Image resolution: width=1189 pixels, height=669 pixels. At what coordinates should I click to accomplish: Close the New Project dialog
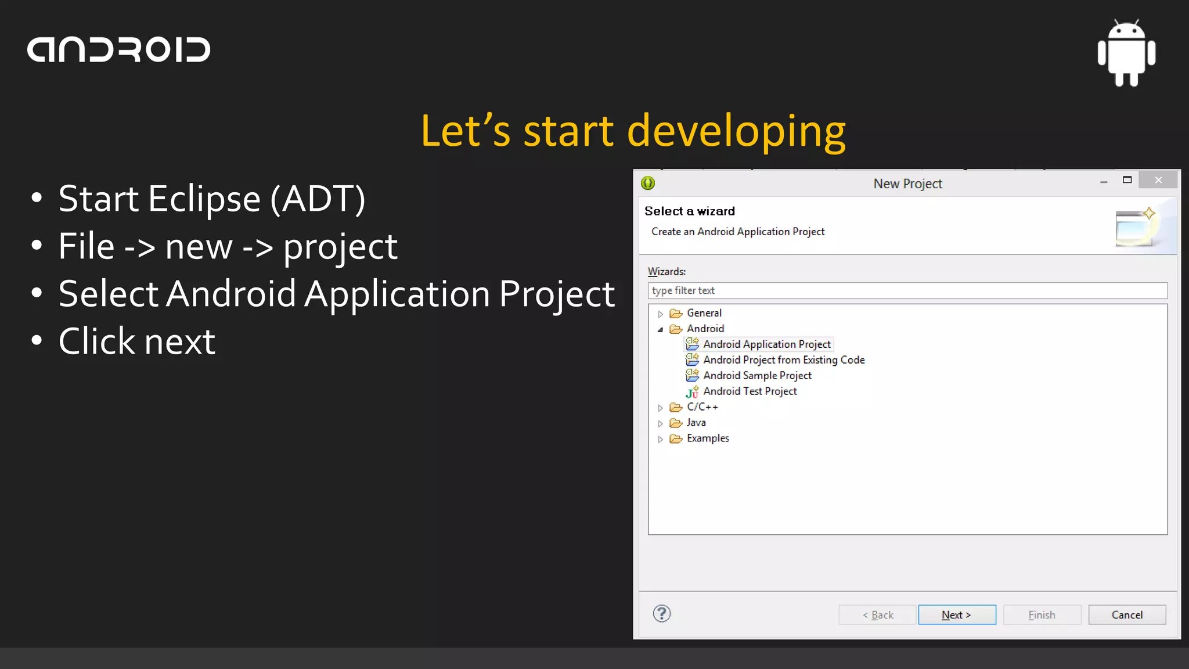pos(1158,180)
